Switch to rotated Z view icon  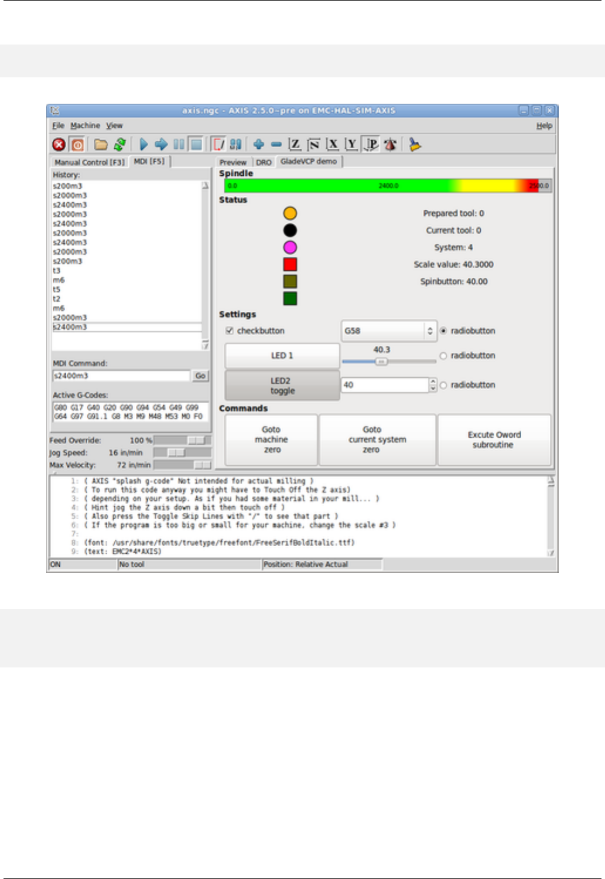click(314, 144)
